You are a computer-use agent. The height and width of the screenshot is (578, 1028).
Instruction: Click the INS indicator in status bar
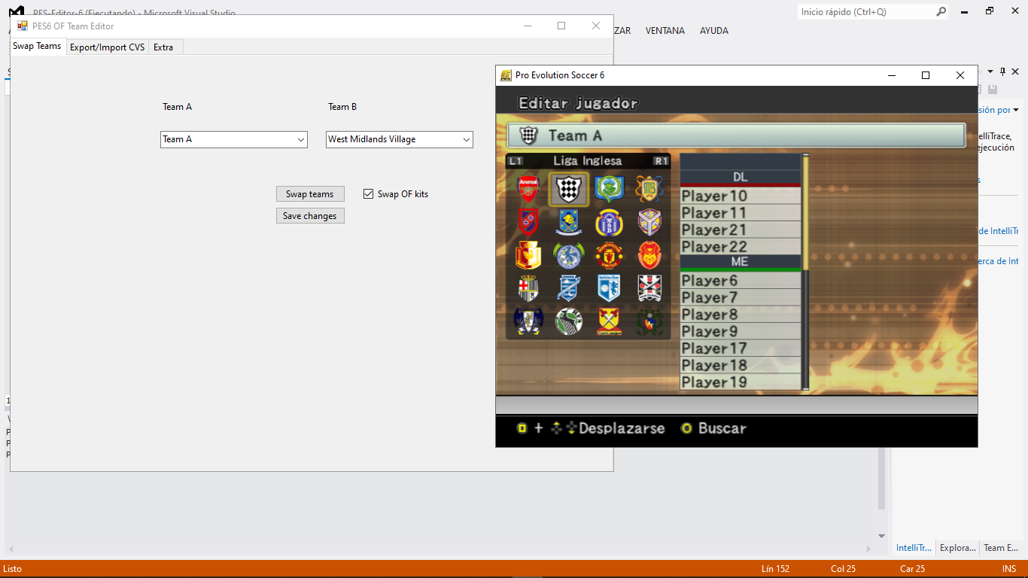pos(1009,569)
